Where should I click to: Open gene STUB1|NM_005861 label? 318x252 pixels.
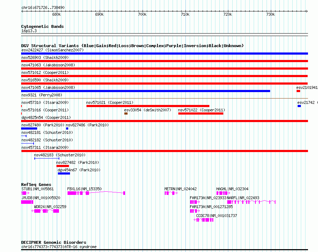coord(38,189)
